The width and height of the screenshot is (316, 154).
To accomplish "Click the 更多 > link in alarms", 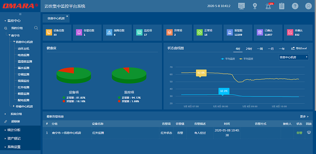I will tap(304, 117).
